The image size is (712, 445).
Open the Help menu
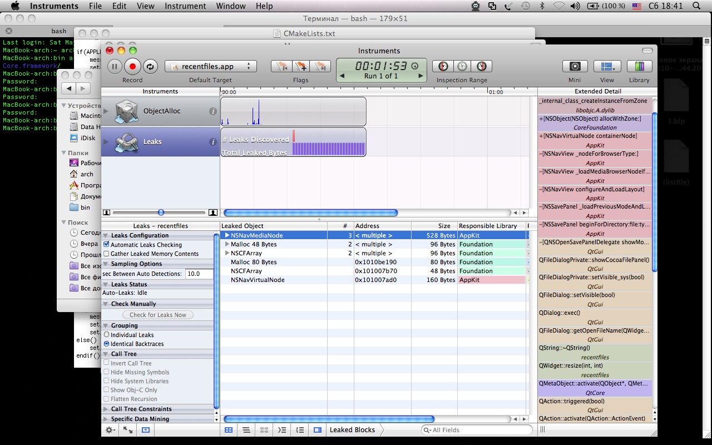[264, 6]
